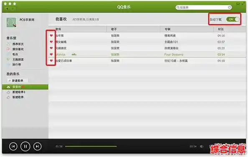Click the duration 03:37 cell
The height and width of the screenshot is (157, 248).
coord(221,42)
